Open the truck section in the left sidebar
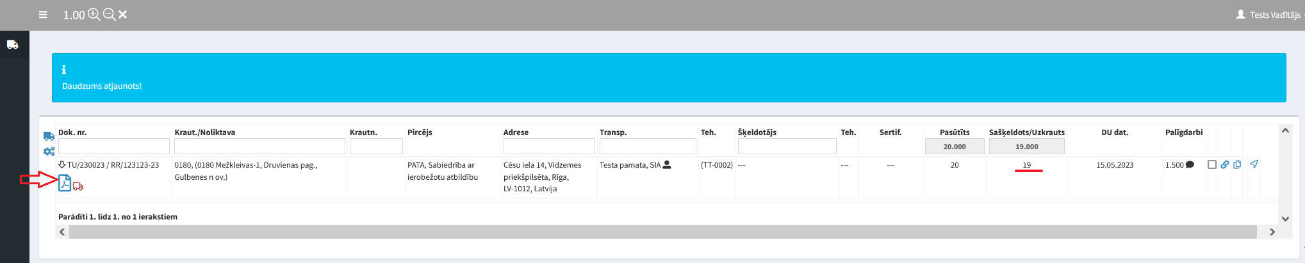 pos(13,45)
